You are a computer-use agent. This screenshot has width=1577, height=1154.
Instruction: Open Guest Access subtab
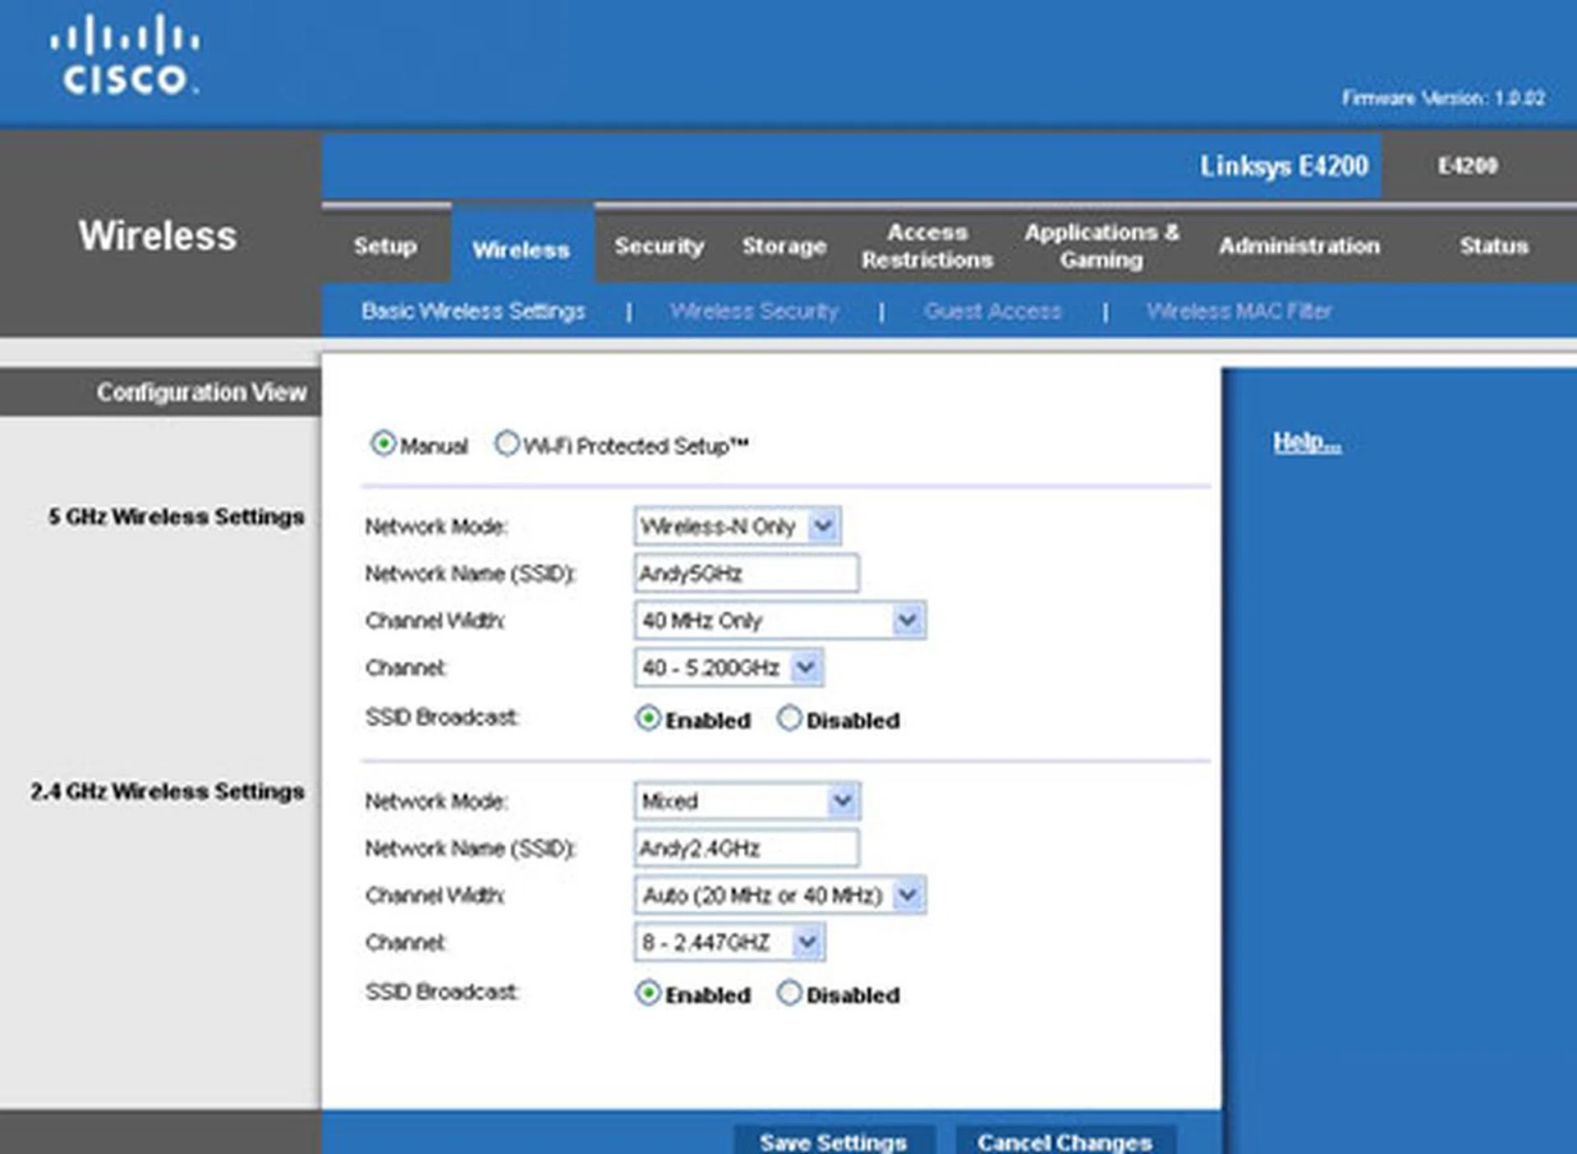[x=992, y=311]
